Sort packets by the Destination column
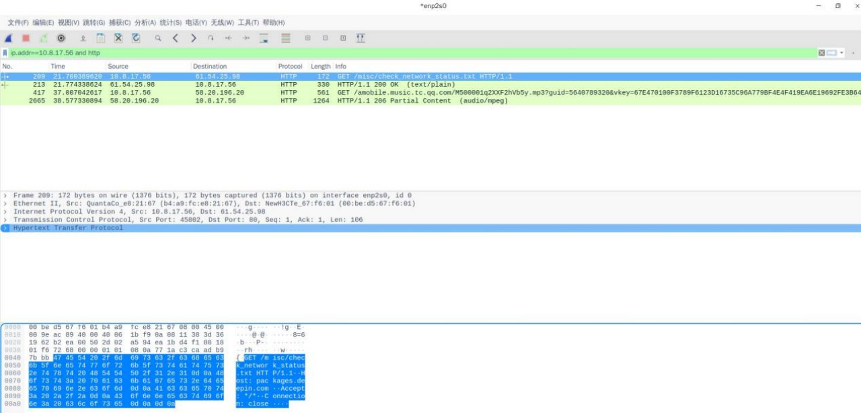The image size is (861, 413). pos(234,67)
